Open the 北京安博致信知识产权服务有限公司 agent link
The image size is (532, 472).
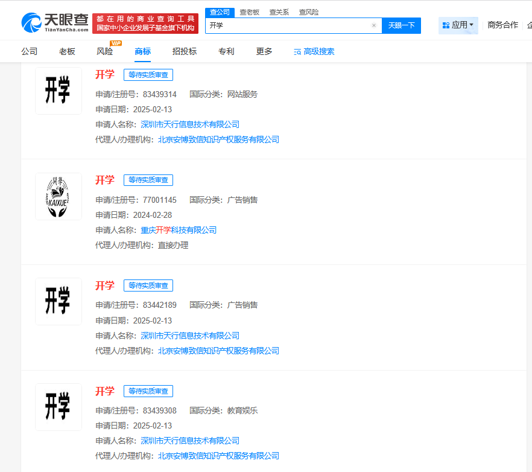(x=218, y=139)
